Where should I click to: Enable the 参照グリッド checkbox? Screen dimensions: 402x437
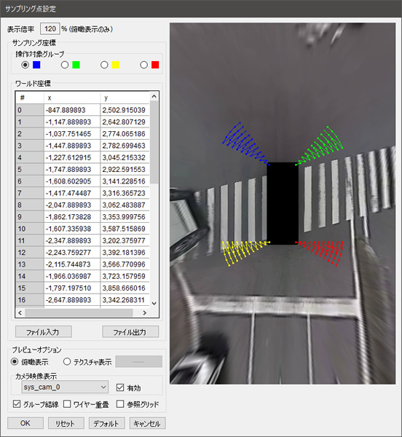[x=120, y=403]
